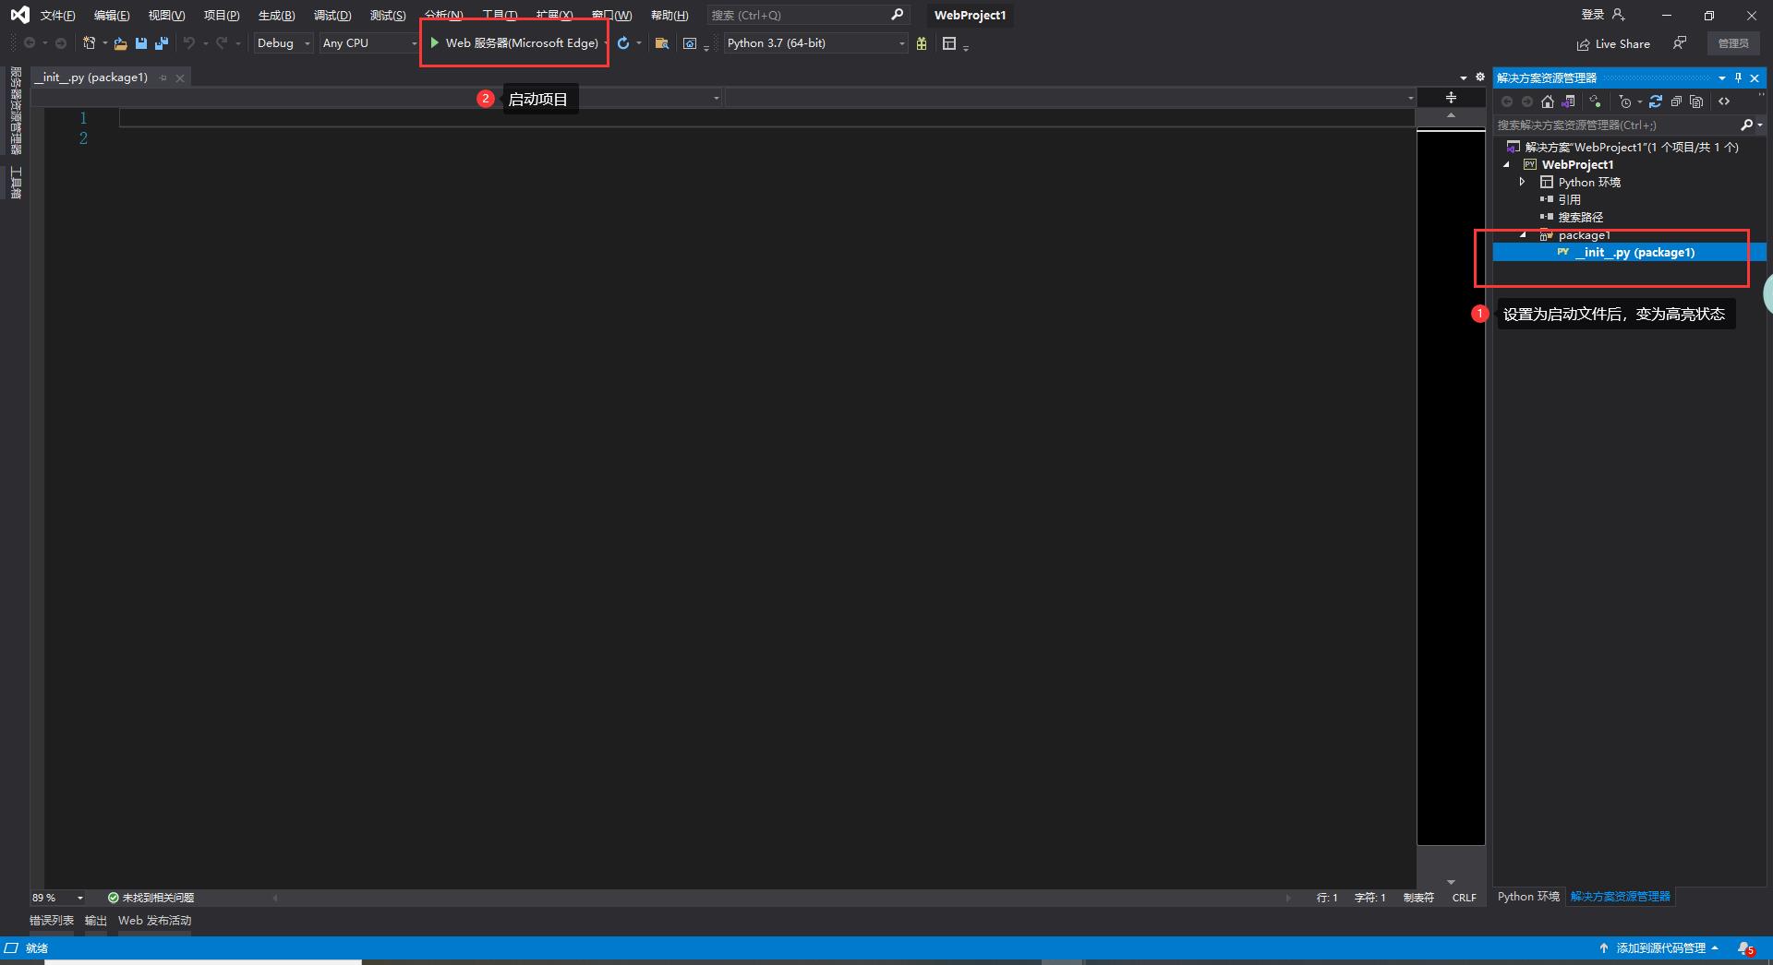Click the Navigate Forward arrow in toolbar
The image size is (1773, 965).
point(61,43)
